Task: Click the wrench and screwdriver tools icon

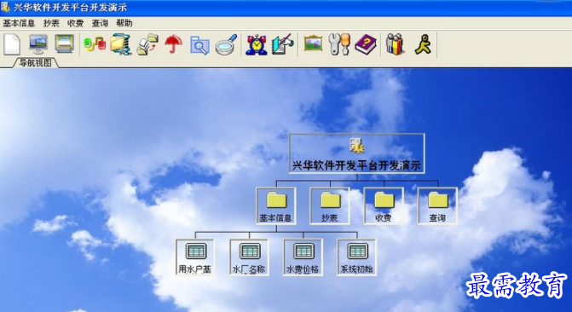Action: 339,44
